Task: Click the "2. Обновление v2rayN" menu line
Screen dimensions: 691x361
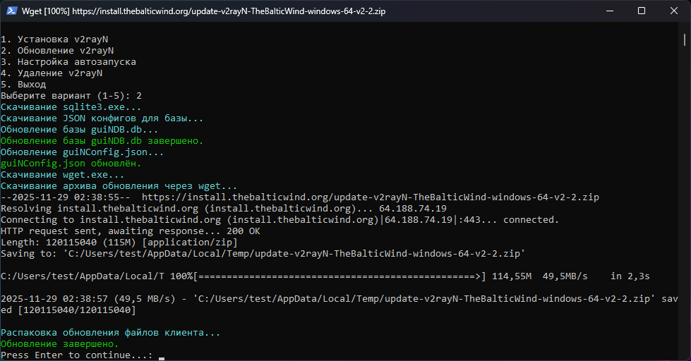Action: (57, 51)
